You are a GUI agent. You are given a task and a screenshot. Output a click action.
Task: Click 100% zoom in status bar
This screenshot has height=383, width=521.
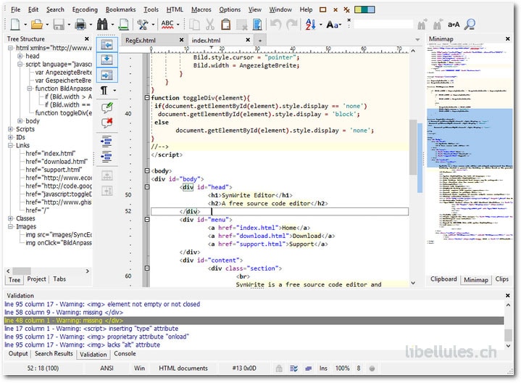[342, 368]
